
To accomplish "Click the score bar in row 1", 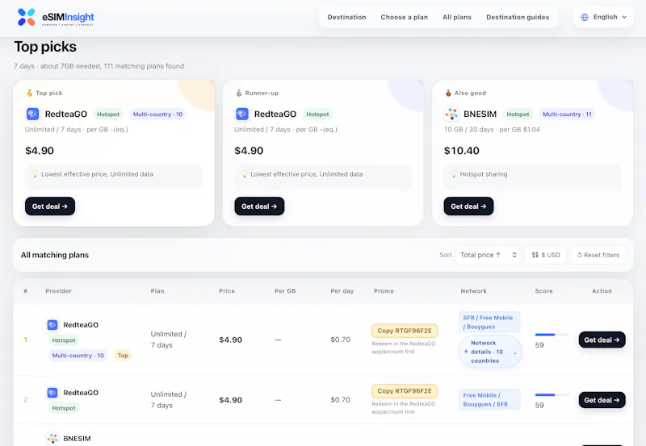I will tap(552, 335).
